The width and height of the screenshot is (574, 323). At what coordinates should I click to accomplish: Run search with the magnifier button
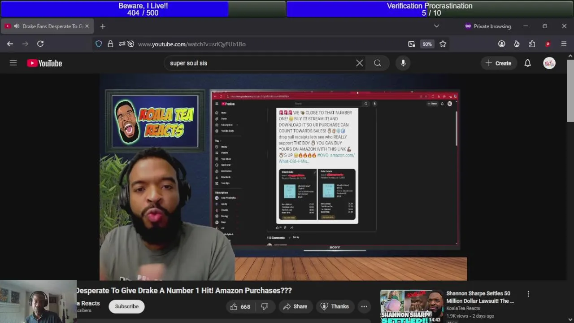coord(378,63)
